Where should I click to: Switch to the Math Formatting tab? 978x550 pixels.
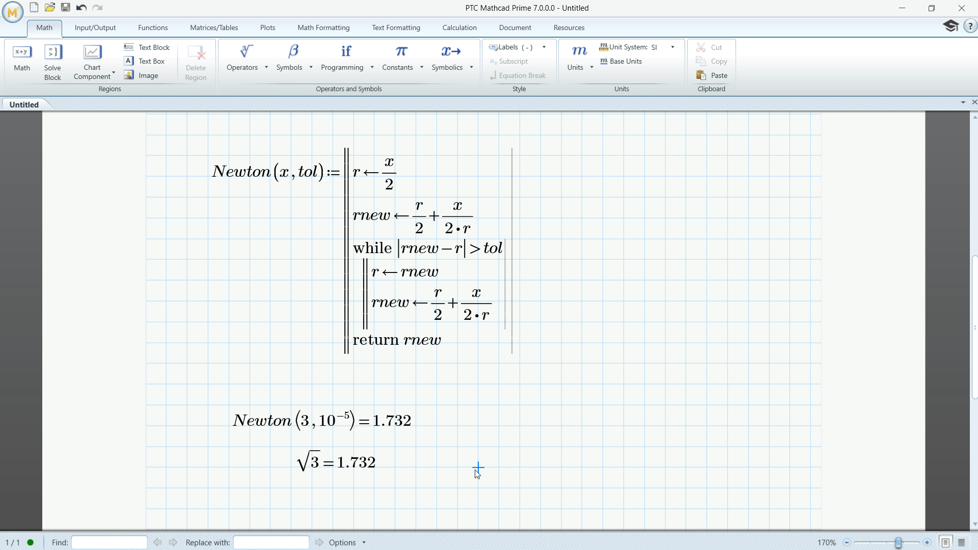[323, 28]
